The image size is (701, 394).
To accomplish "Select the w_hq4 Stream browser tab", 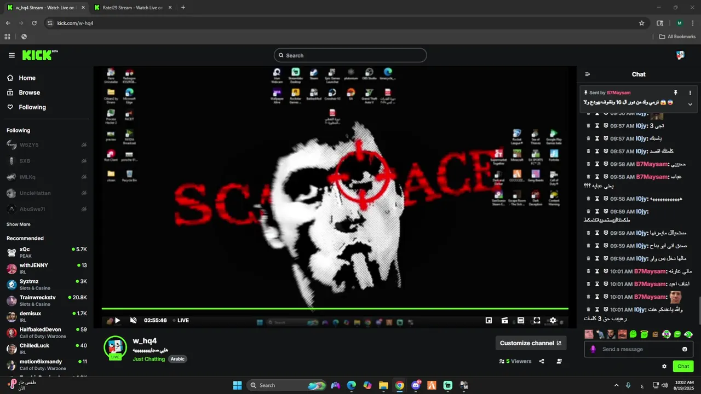I will (x=45, y=8).
